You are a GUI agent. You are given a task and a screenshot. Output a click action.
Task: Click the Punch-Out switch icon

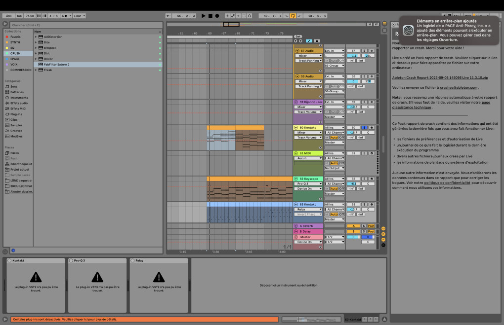(x=299, y=16)
